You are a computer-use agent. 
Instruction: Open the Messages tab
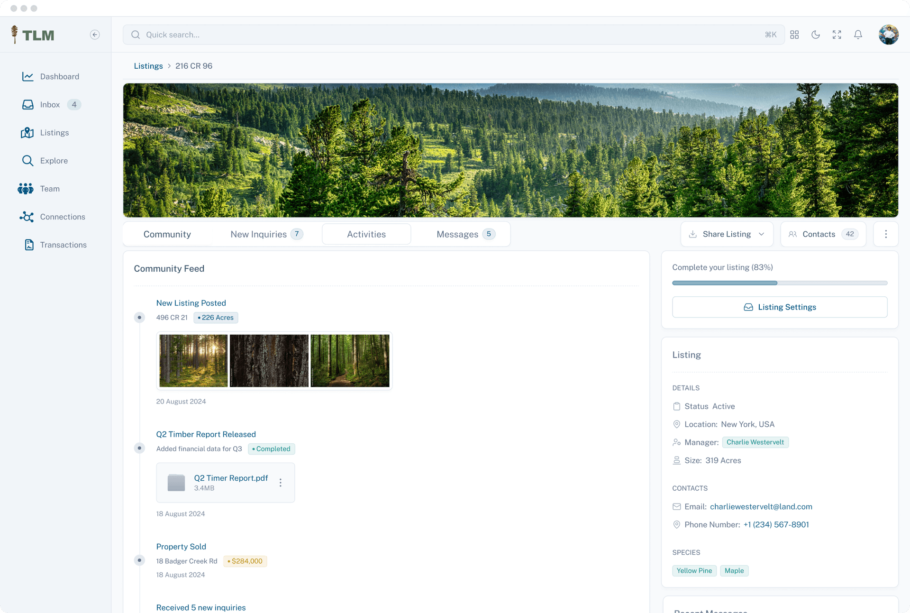click(x=457, y=234)
